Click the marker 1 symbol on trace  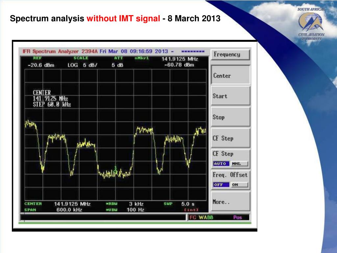pyautogui.click(x=116, y=170)
